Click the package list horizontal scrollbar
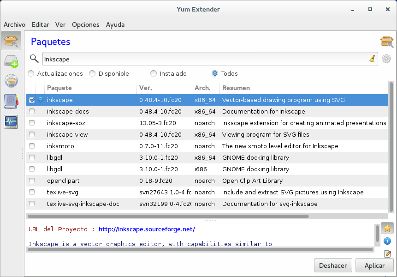 click(x=168, y=216)
